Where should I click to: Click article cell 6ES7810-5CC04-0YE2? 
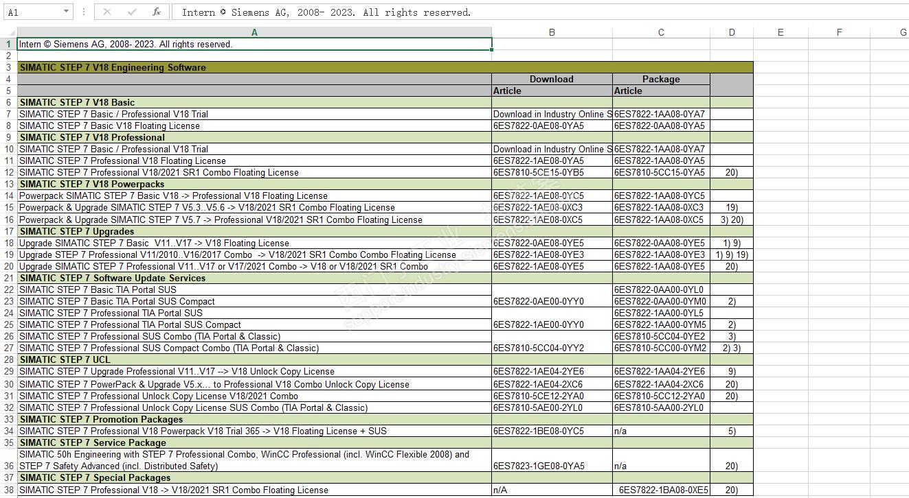click(x=661, y=336)
